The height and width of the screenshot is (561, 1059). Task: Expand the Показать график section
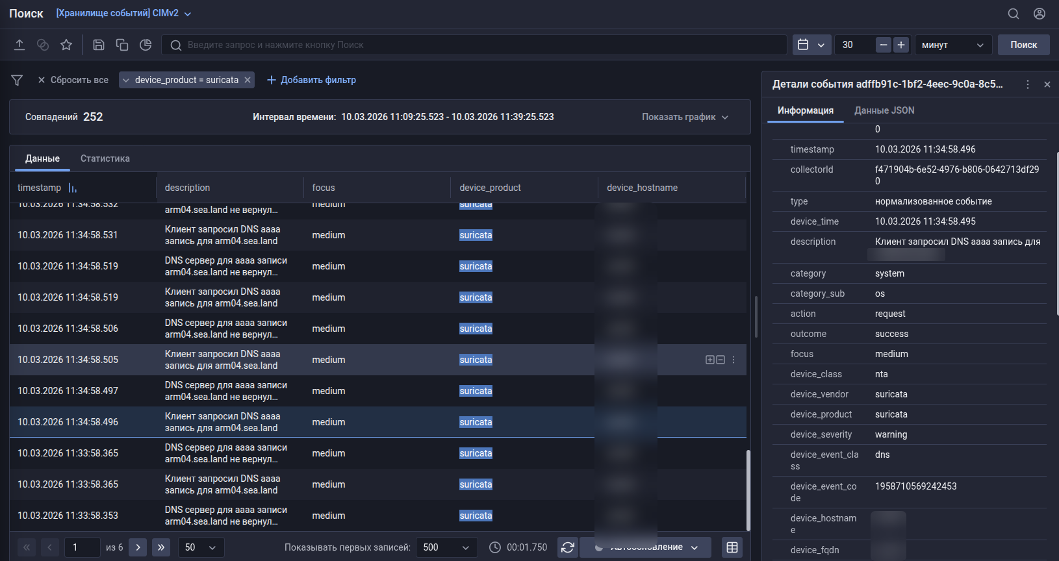[x=685, y=117]
